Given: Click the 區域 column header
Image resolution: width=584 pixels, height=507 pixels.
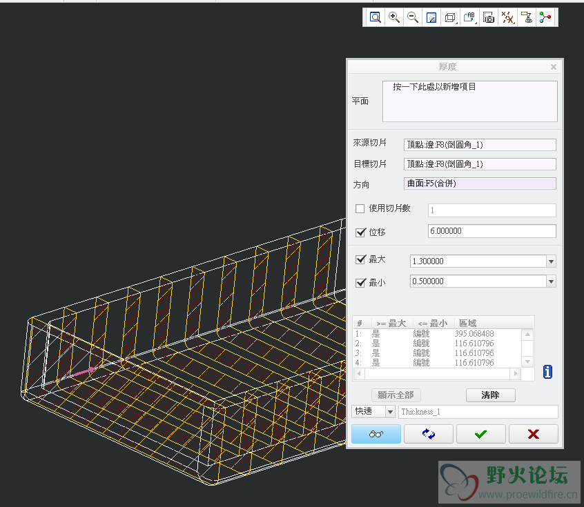Looking at the screenshot, I should point(493,323).
